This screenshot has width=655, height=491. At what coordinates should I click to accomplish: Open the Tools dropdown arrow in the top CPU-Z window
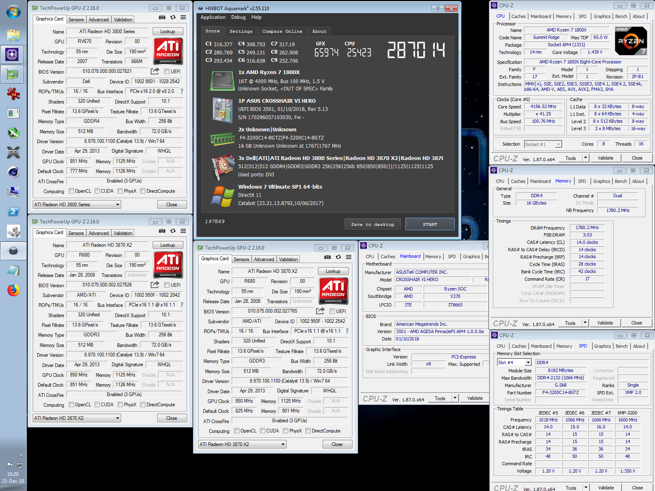[x=585, y=158]
